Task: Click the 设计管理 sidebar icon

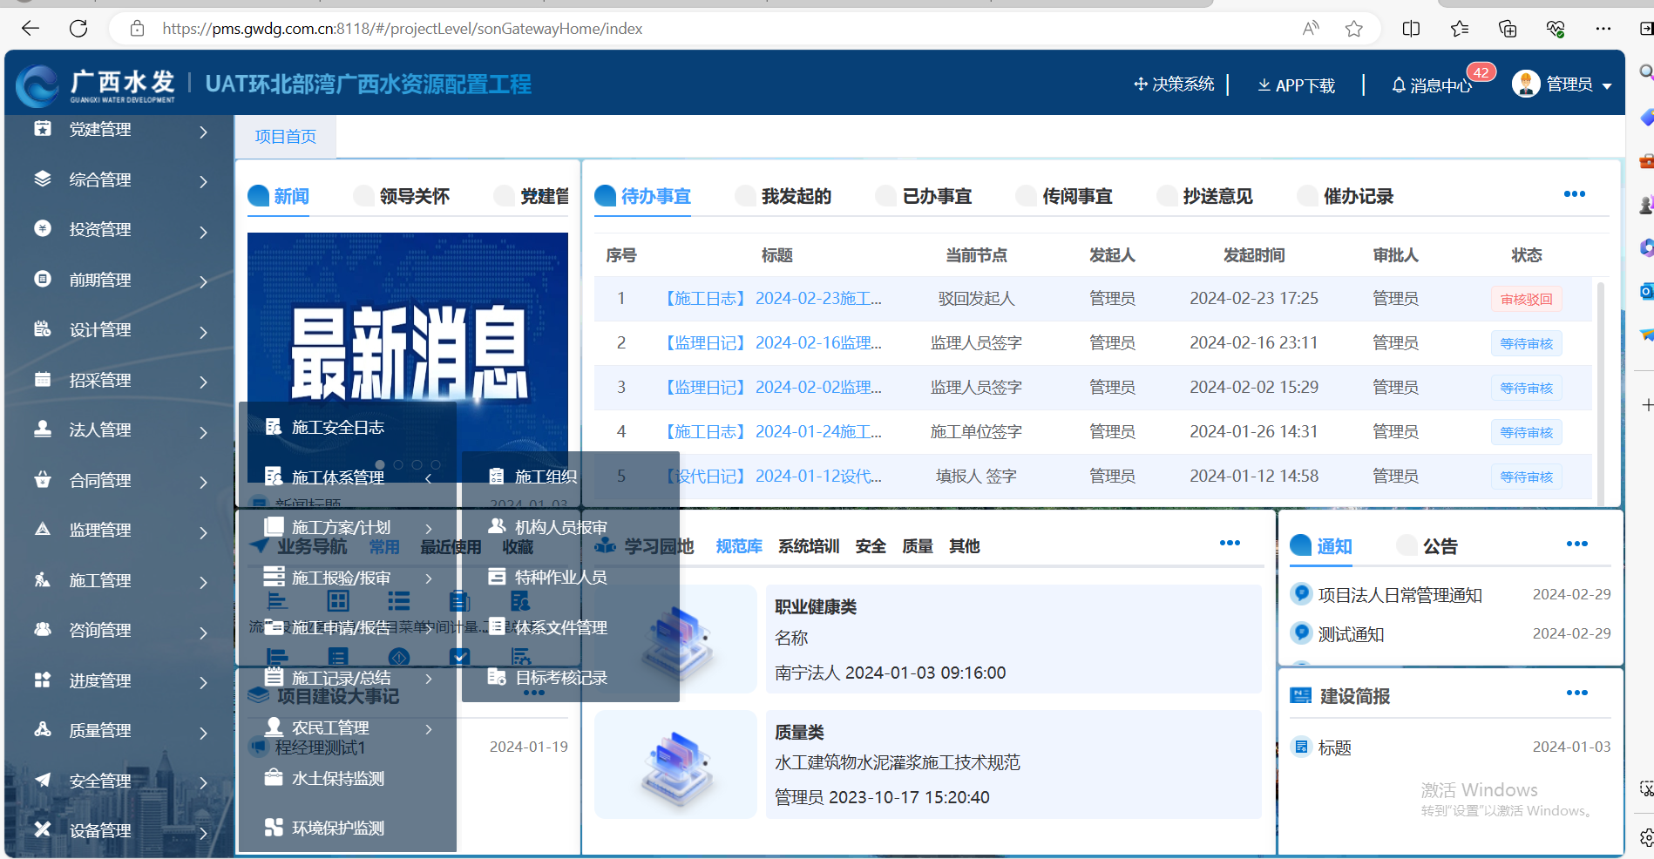Action: click(42, 328)
